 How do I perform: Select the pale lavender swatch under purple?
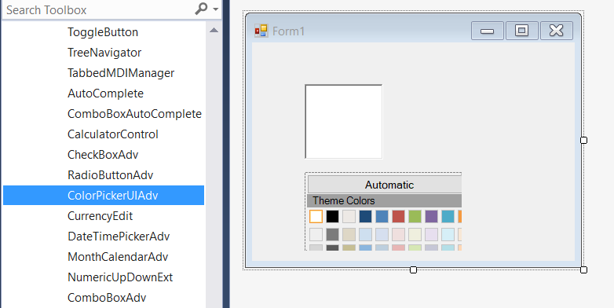pos(431,234)
